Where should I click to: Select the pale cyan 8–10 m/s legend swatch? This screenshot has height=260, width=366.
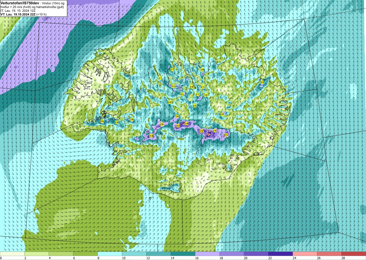[110, 254]
